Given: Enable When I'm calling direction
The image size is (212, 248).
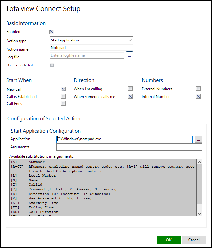Looking at the screenshot, I should pyautogui.click(x=130, y=89).
